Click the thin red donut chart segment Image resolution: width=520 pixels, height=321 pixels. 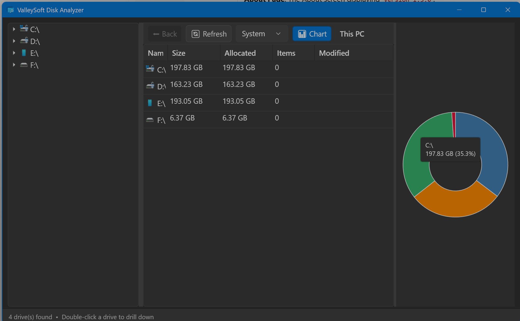(454, 124)
